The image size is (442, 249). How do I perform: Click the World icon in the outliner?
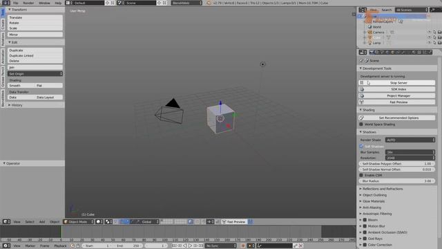370,27
